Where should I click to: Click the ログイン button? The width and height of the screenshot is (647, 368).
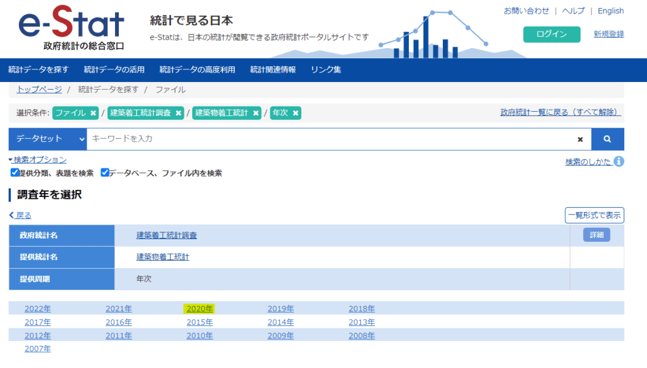[552, 34]
